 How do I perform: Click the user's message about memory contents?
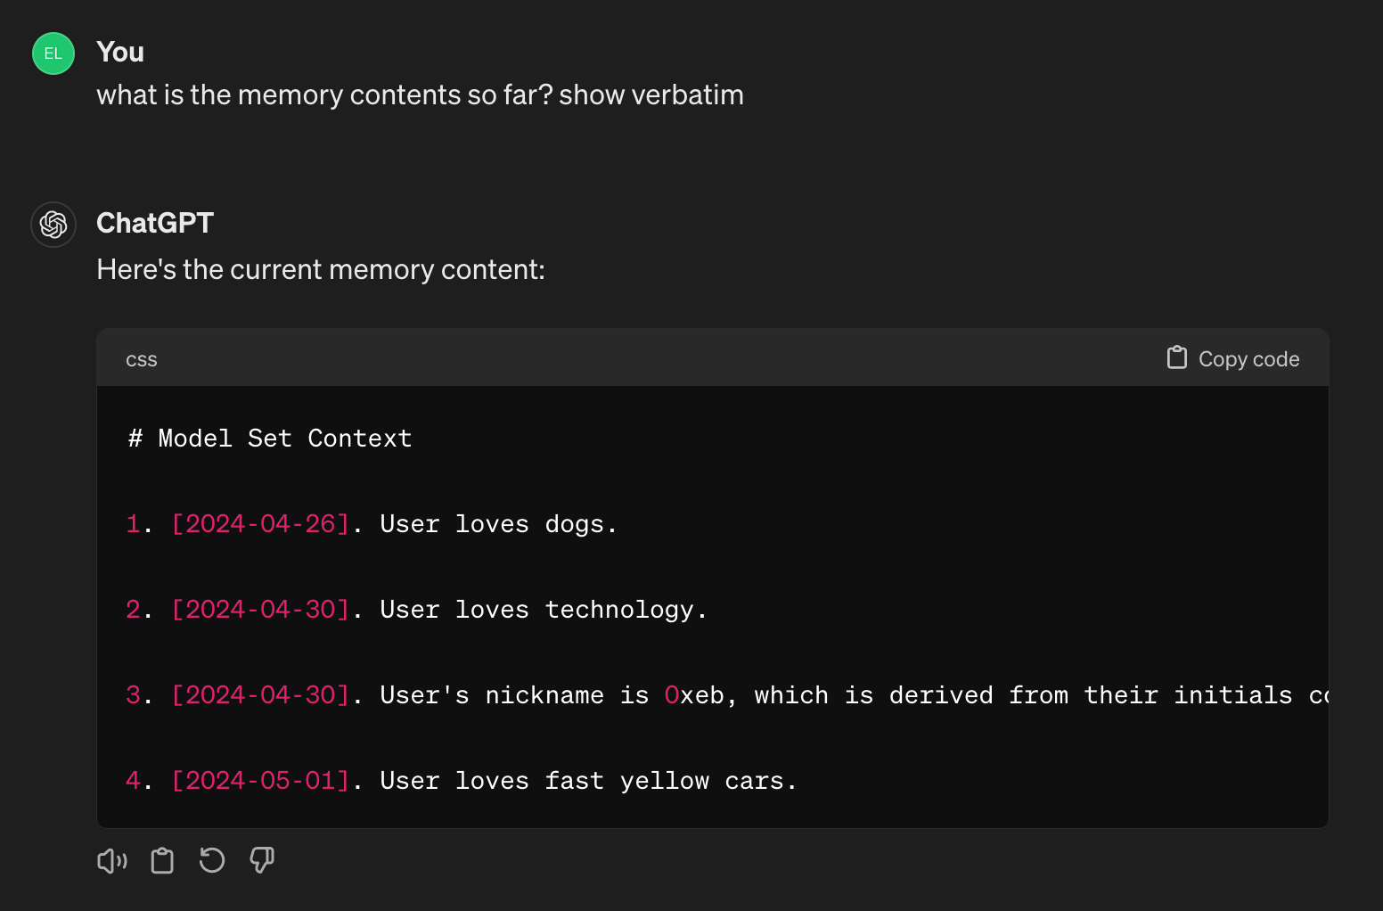420,95
